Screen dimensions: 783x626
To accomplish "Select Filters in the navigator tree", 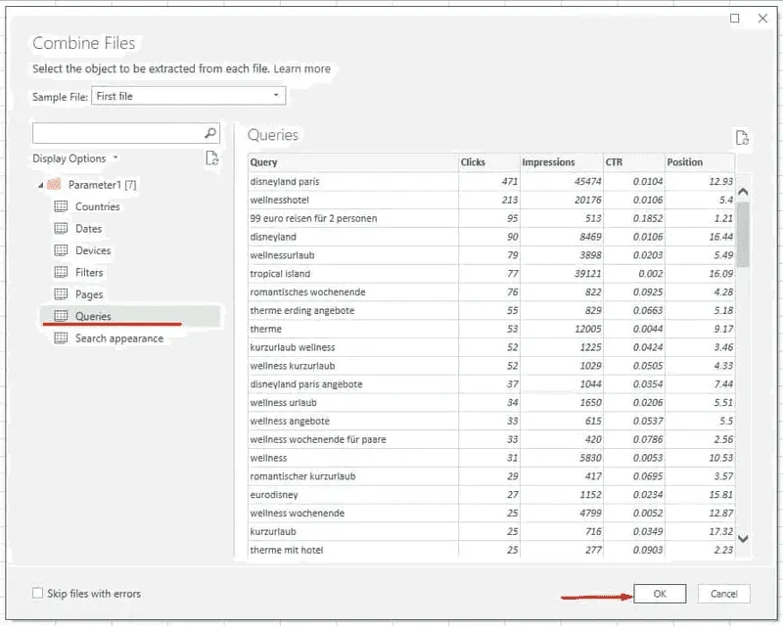I will click(89, 273).
